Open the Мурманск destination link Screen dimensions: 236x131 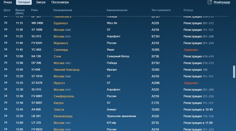coord(61,43)
